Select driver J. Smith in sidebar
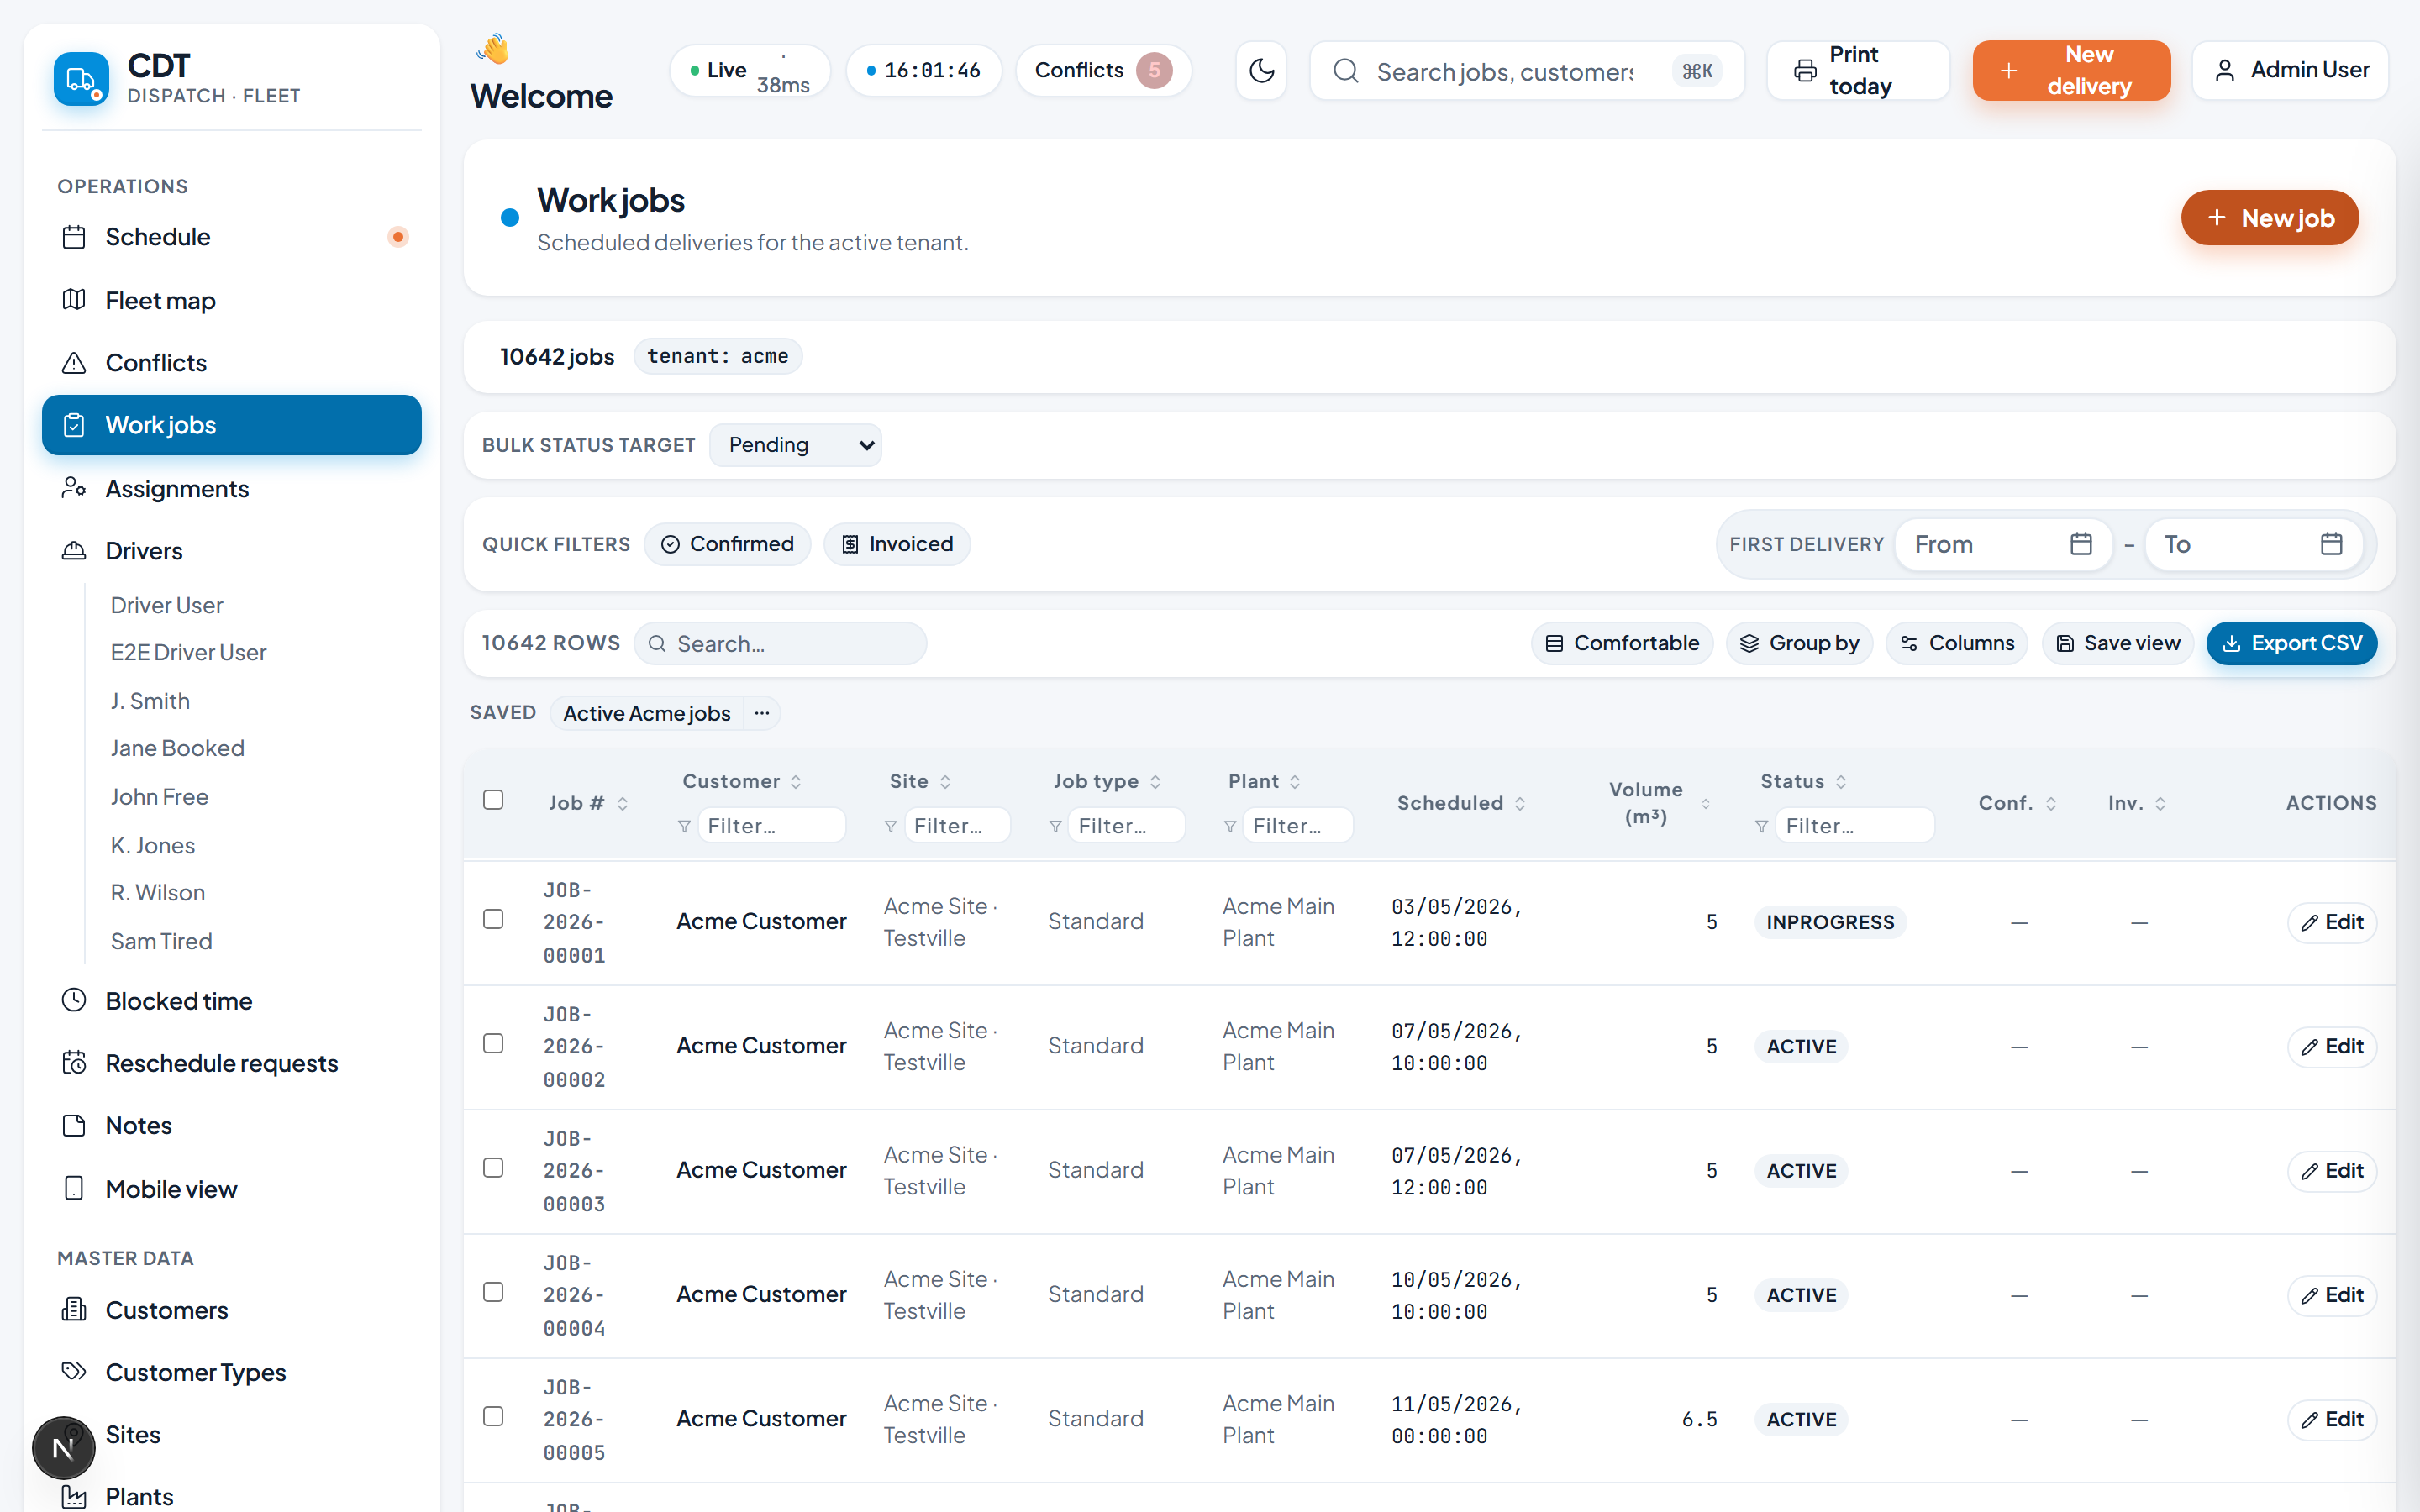Viewport: 2420px width, 1512px height. coord(150,701)
